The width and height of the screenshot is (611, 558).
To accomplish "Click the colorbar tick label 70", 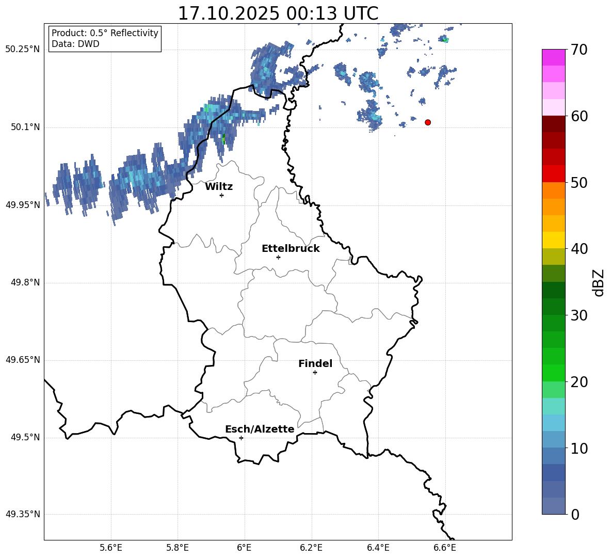I will (580, 50).
